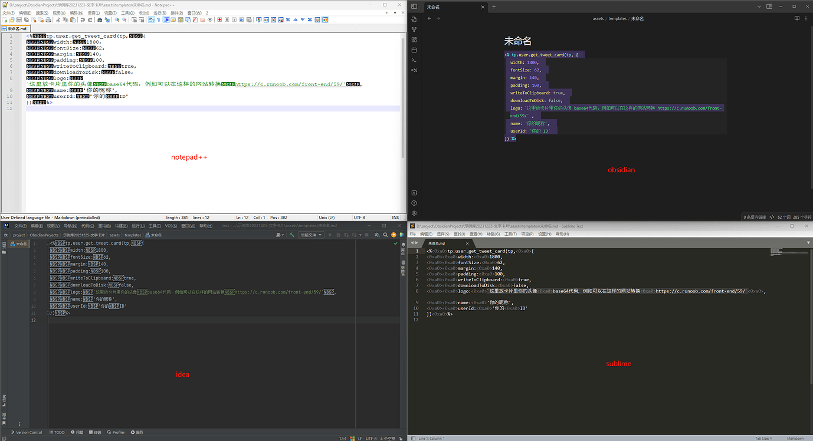Expand the Obsidian tab list chevron

(x=760, y=6)
